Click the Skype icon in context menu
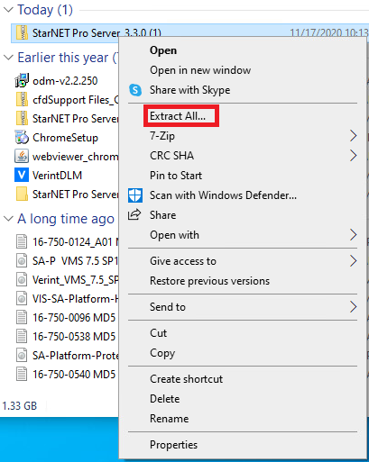This screenshot has height=462, width=369. (x=135, y=90)
